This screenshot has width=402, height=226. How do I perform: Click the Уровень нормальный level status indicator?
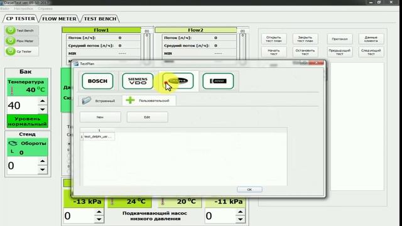click(28, 121)
